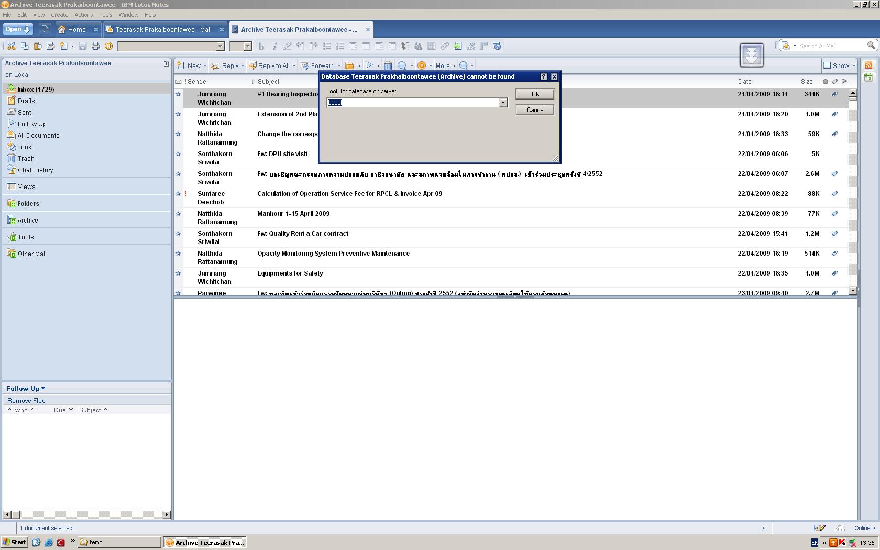The height and width of the screenshot is (550, 880).
Task: Click the Italic formatting icon
Action: [274, 46]
